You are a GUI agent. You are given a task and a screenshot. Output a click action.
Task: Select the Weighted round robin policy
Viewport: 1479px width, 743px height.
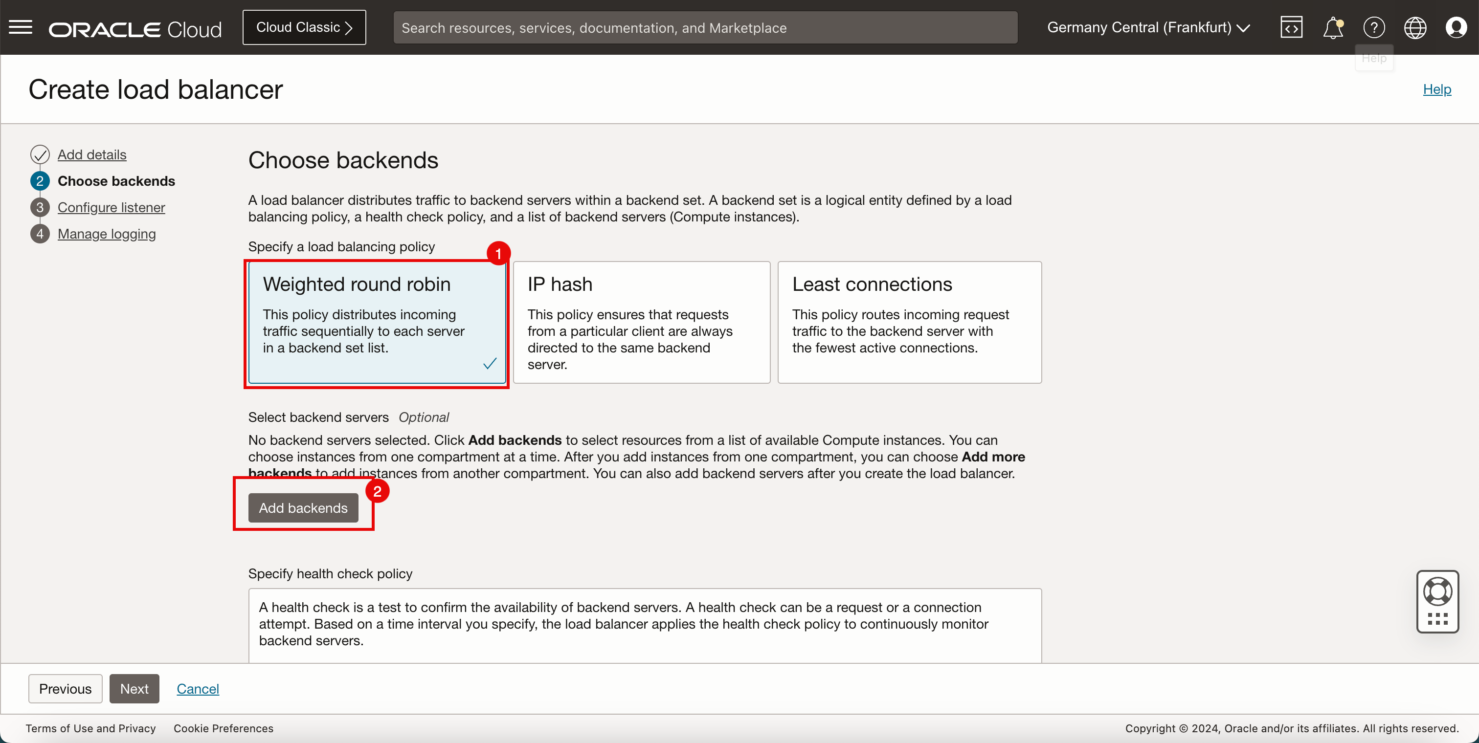coord(376,322)
